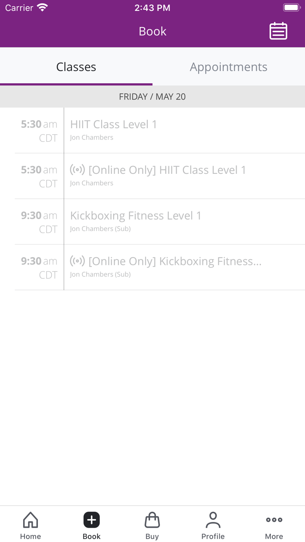Tap Jon Chambers (Sub) under Kickboxing

coord(100,228)
